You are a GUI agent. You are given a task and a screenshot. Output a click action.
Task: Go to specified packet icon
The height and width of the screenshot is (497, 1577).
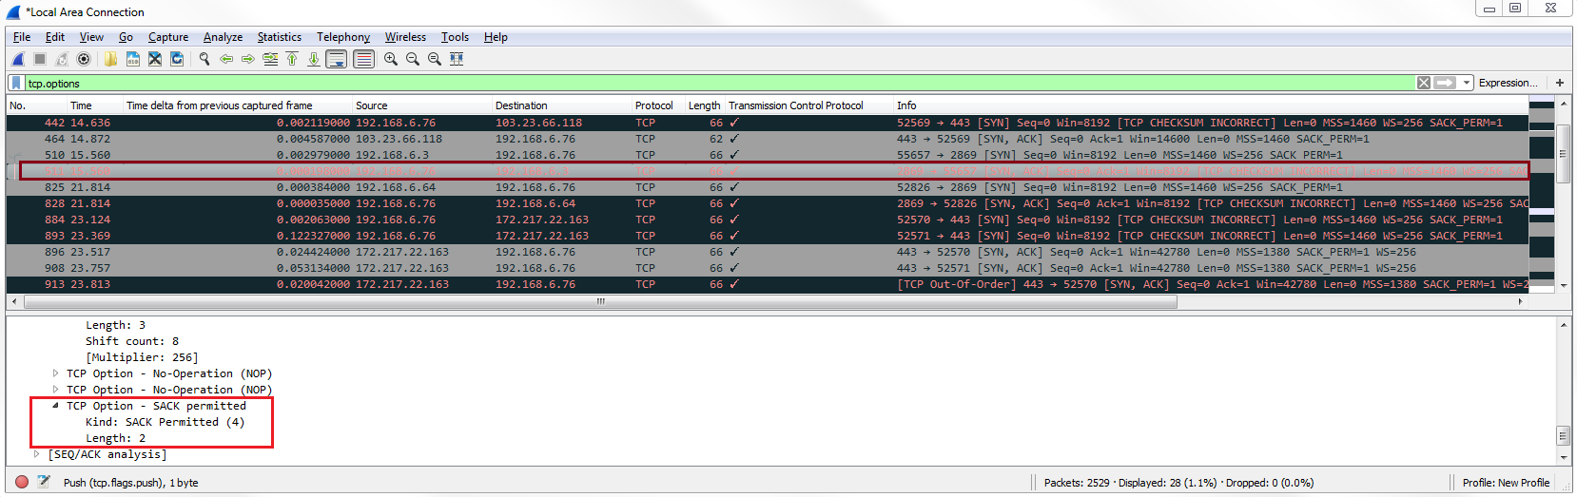(x=270, y=59)
